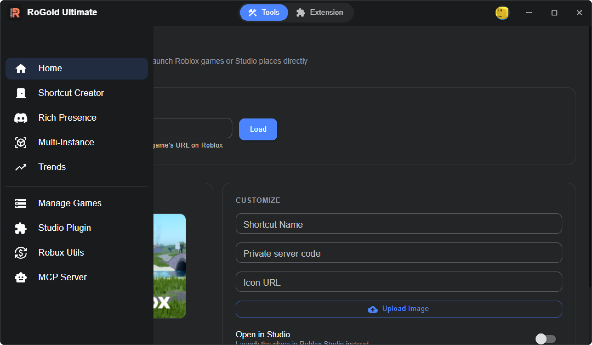
Task: Click the Studio Plugin puzzle icon
Action: (x=21, y=228)
